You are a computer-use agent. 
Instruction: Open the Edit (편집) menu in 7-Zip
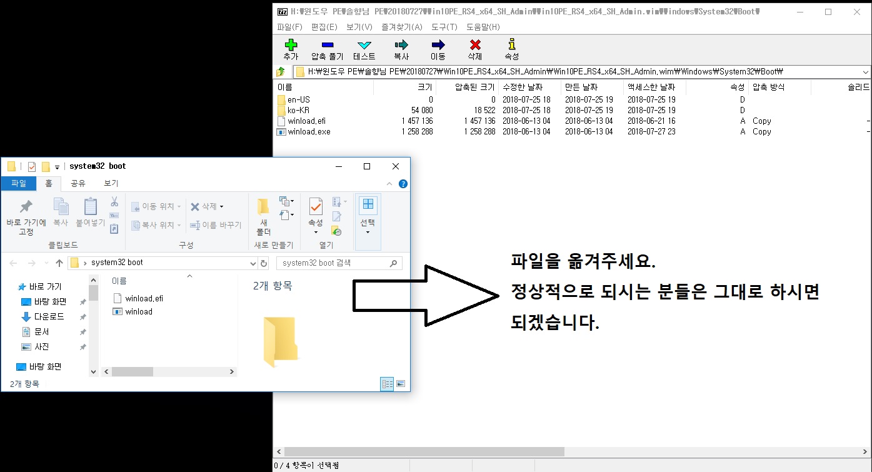[x=324, y=28]
